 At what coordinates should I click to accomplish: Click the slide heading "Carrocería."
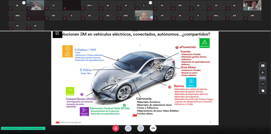144,99
